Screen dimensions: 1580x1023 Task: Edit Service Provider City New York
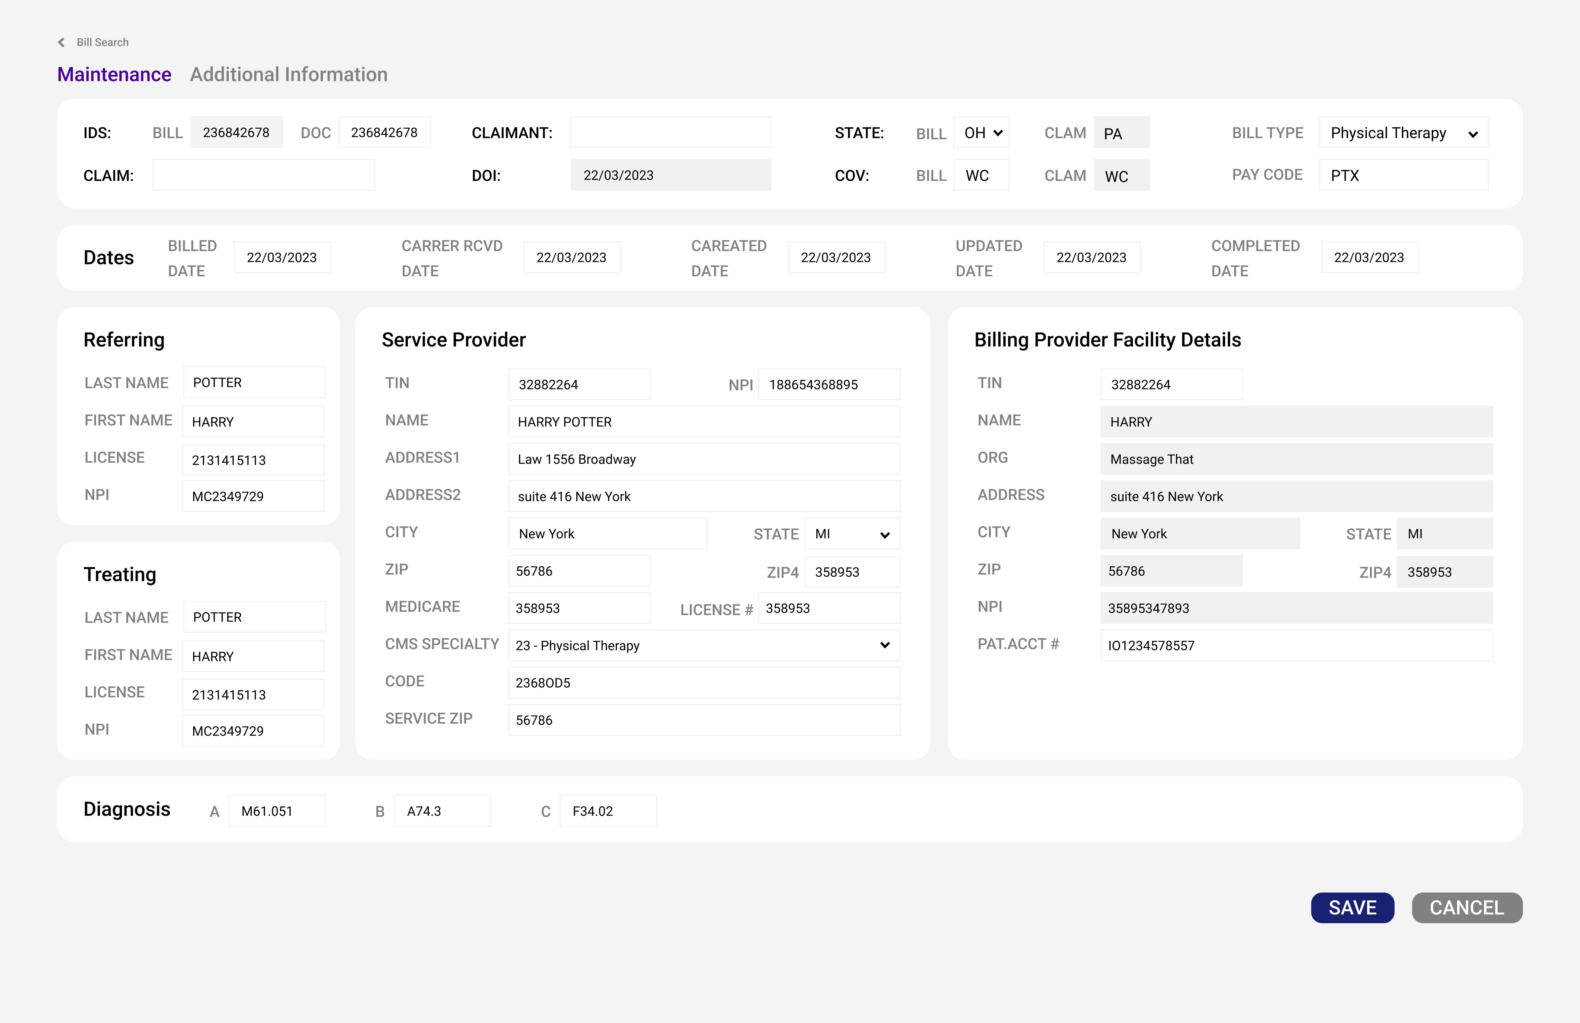coord(607,534)
